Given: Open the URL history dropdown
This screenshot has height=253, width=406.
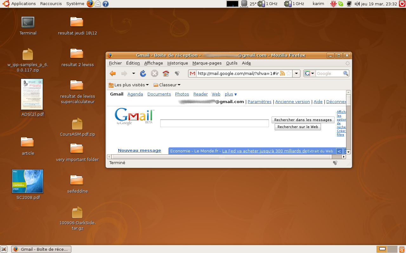Looking at the screenshot, I should tap(296, 73).
